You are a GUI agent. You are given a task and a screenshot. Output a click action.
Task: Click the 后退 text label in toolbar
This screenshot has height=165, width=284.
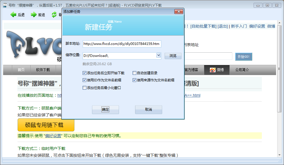tap(21, 15)
